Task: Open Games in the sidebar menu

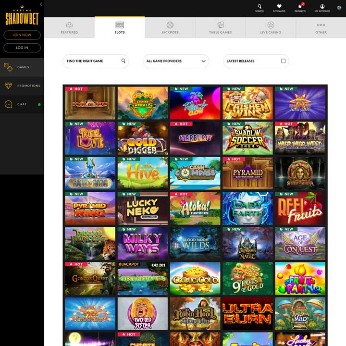Action: [22, 67]
